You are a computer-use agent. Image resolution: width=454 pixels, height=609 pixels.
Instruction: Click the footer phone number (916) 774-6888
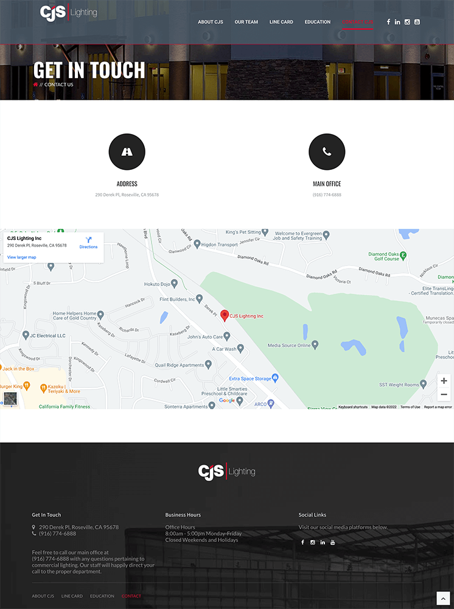pos(57,533)
